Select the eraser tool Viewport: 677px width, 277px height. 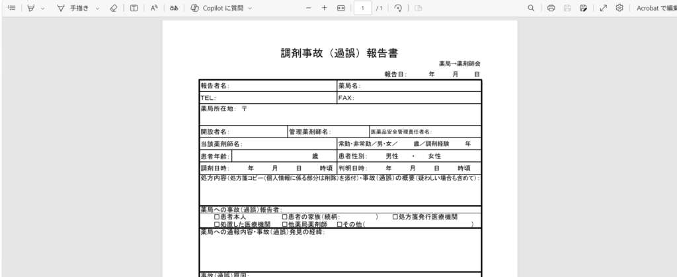[x=114, y=8]
